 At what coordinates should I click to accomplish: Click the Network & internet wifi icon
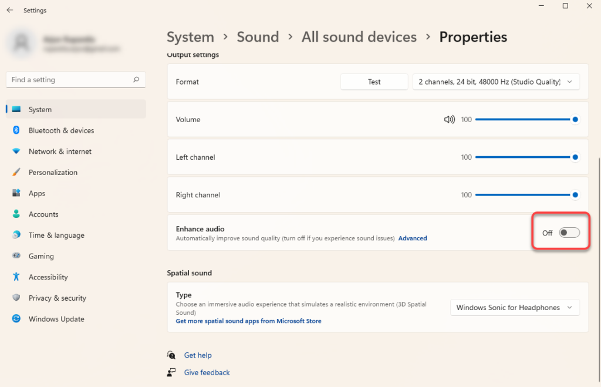point(16,152)
